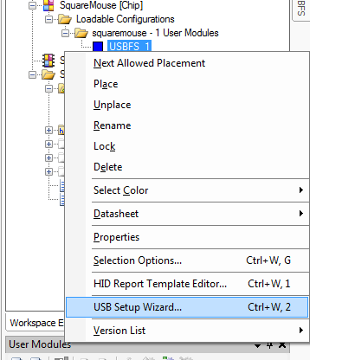Launch HID Report Template Editor...
The width and height of the screenshot is (342, 360).
(x=187, y=284)
